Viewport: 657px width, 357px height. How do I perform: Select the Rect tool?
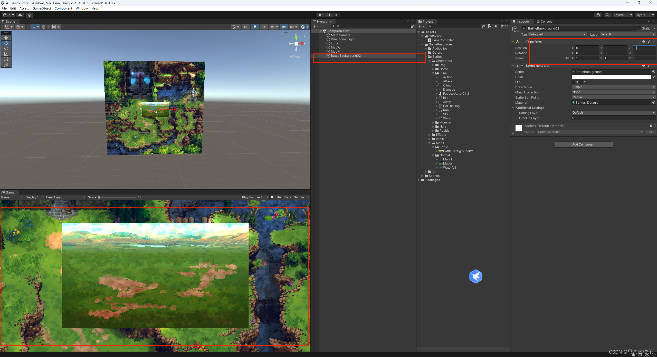click(x=6, y=59)
